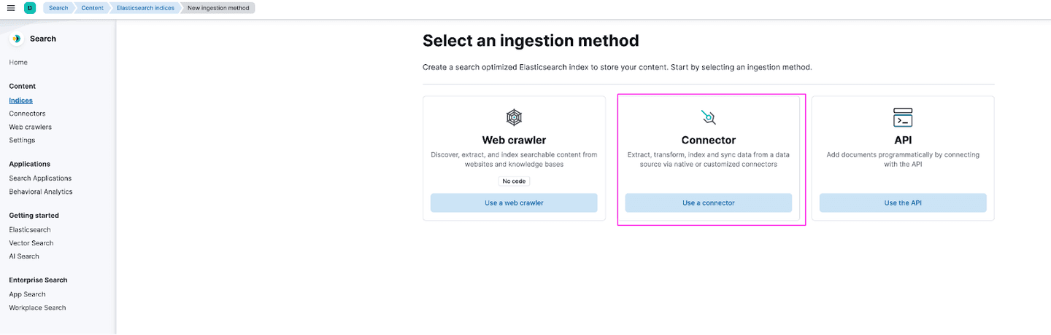1051x335 pixels.
Task: Click the Web crawler spider web icon
Action: pos(514,117)
